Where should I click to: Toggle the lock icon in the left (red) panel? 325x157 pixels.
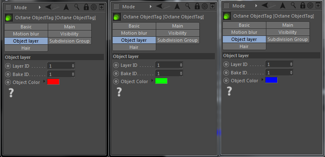coord(86,7)
